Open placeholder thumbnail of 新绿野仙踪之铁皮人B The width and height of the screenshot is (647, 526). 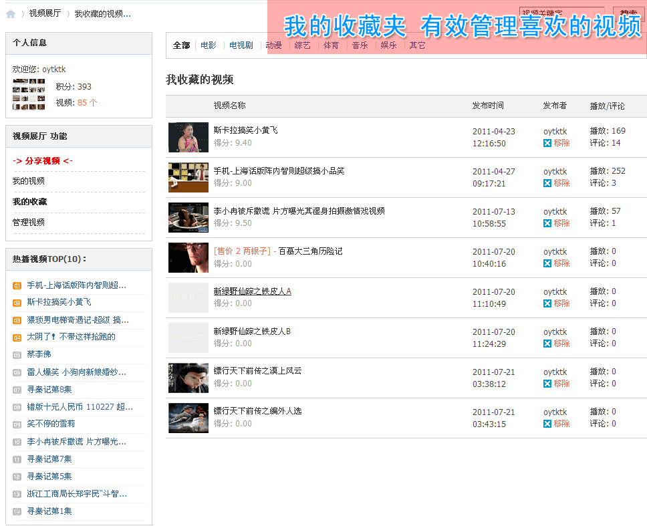[188, 338]
